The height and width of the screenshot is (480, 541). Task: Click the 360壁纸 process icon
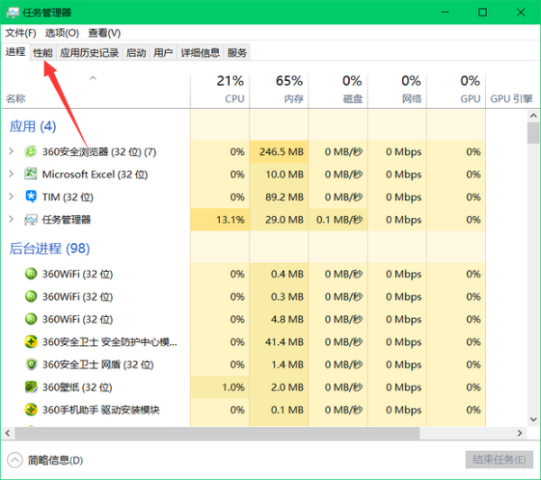(x=31, y=387)
